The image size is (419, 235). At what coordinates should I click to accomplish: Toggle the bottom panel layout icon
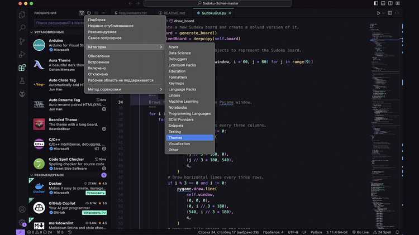coord(383,3)
